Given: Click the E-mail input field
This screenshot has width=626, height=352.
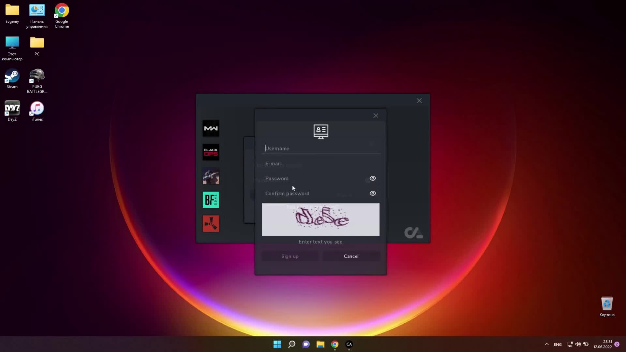Looking at the screenshot, I should pyautogui.click(x=321, y=164).
